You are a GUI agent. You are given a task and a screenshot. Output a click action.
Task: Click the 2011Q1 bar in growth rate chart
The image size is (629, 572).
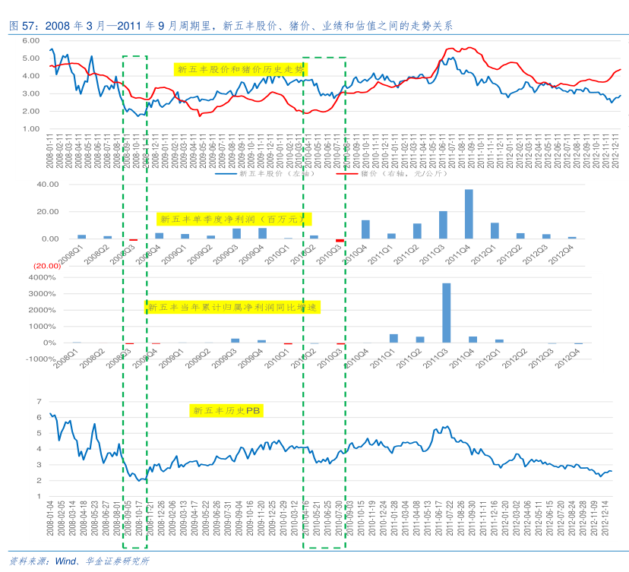(x=394, y=339)
